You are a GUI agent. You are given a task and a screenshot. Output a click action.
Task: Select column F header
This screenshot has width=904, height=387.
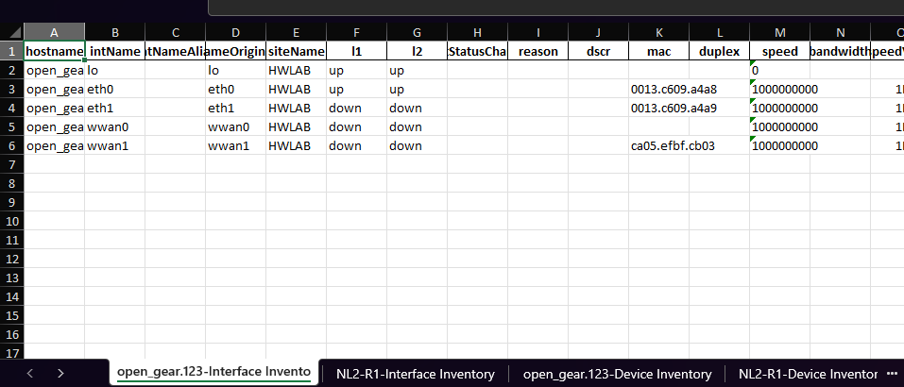[x=356, y=32]
